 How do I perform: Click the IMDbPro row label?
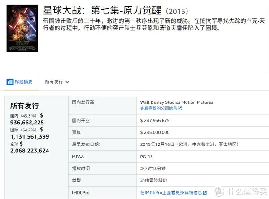click(x=81, y=193)
